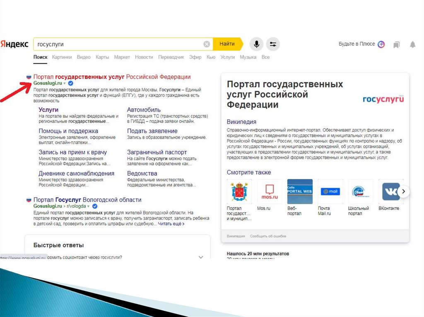The image size is (424, 317).
Task: Switch to the Картинки tab
Action: 62,57
